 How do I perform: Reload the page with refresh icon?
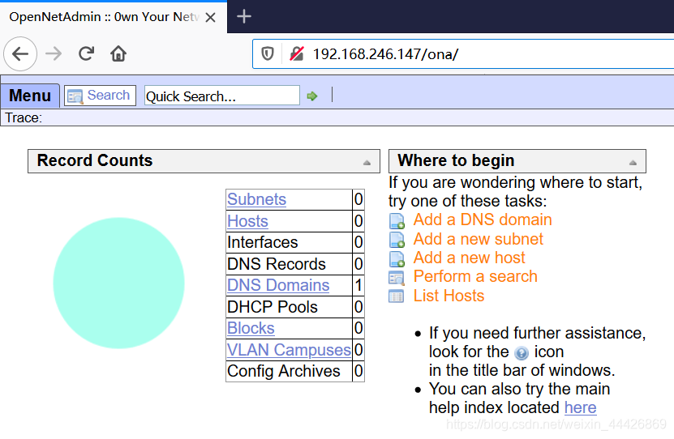click(86, 53)
